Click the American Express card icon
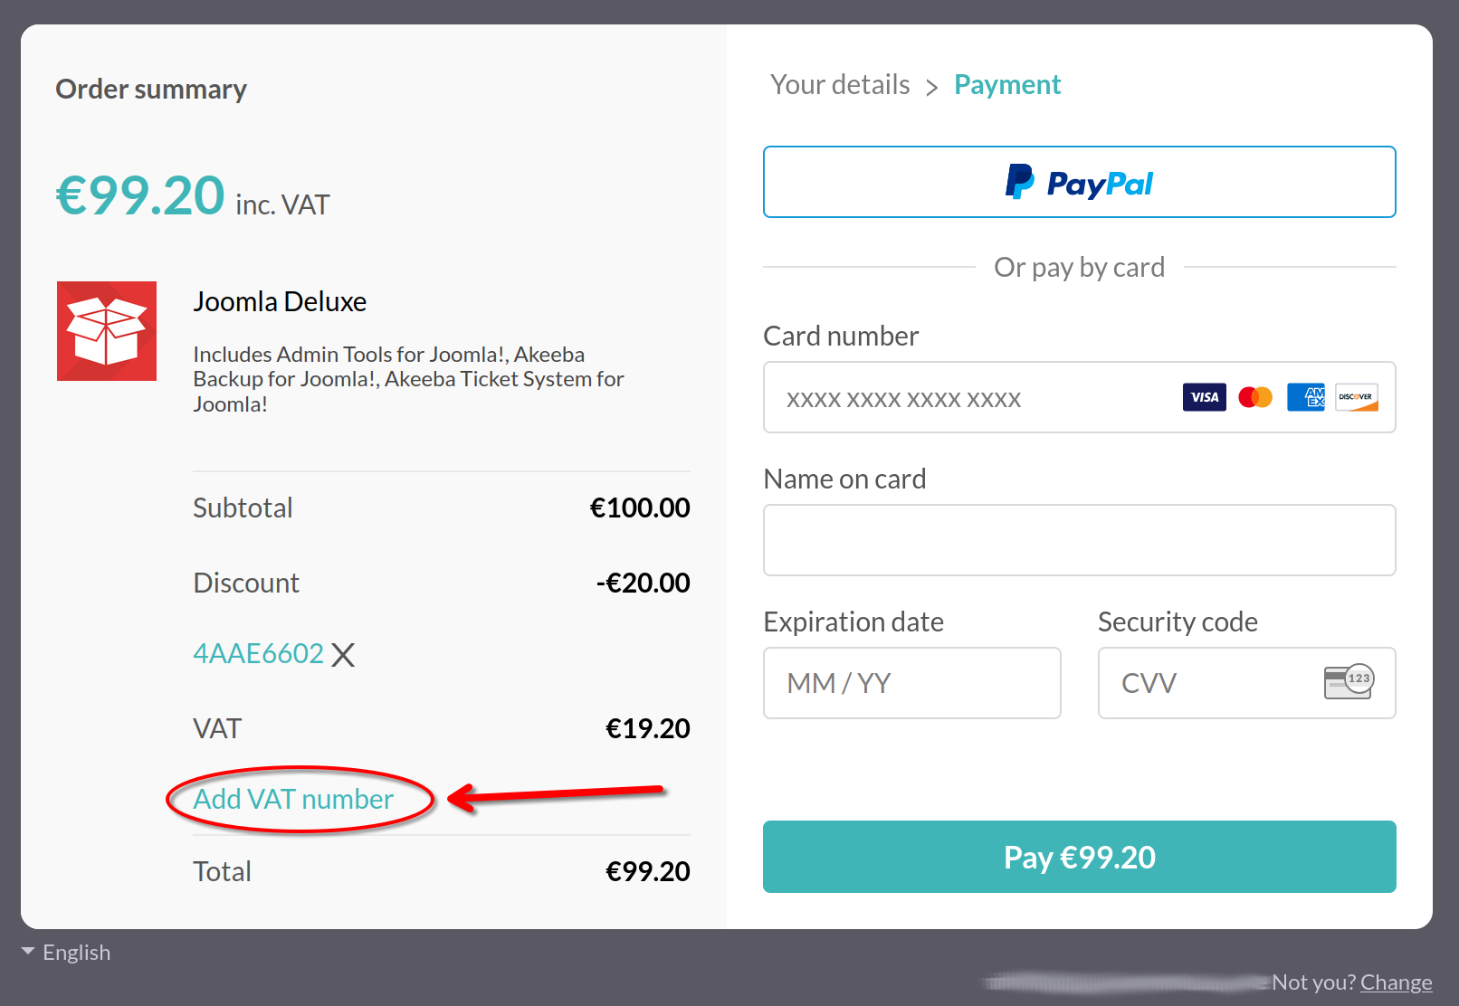1459x1006 pixels. point(1306,397)
